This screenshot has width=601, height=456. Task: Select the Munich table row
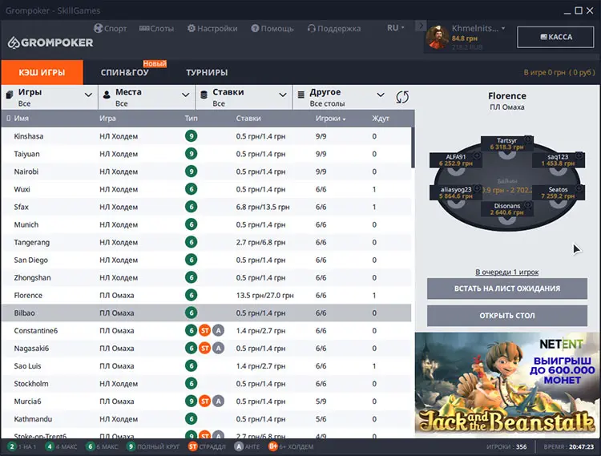pyautogui.click(x=206, y=224)
